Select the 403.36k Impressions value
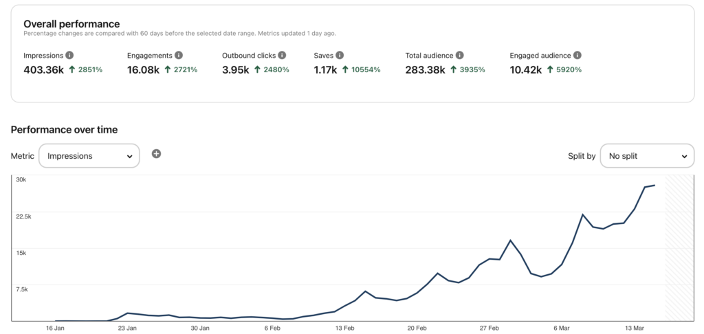Viewport: 704px width, 334px height. [x=43, y=70]
